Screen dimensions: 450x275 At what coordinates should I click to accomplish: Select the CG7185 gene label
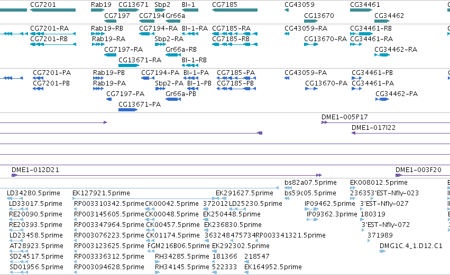[x=225, y=5]
